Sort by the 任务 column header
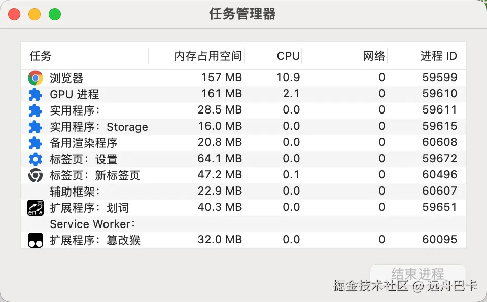Viewport: 487px width, 302px height. coord(41,56)
